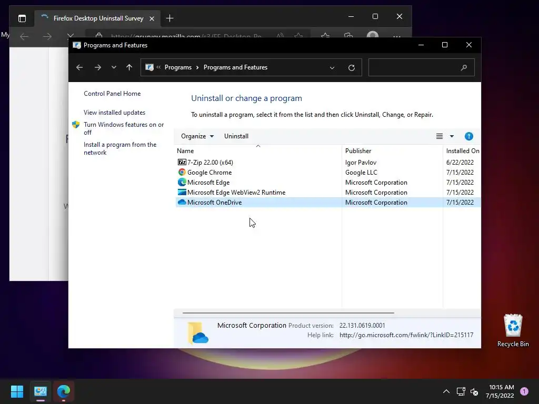The image size is (539, 404).
Task: Open the Organize dropdown menu
Action: (197, 136)
